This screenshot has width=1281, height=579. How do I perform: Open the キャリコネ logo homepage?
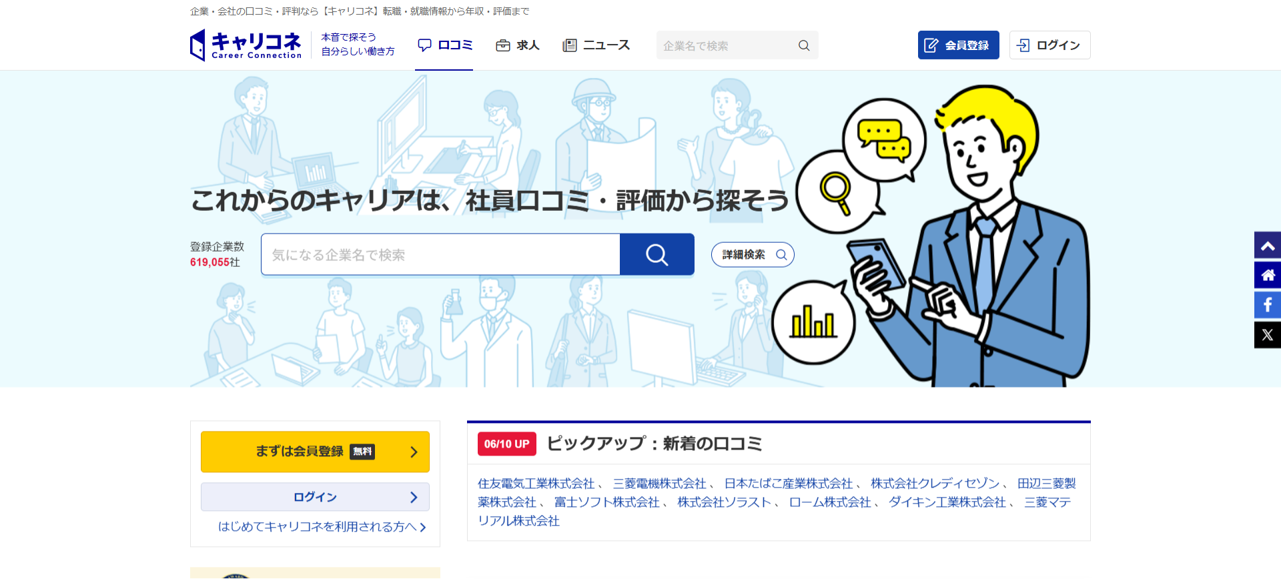(246, 45)
